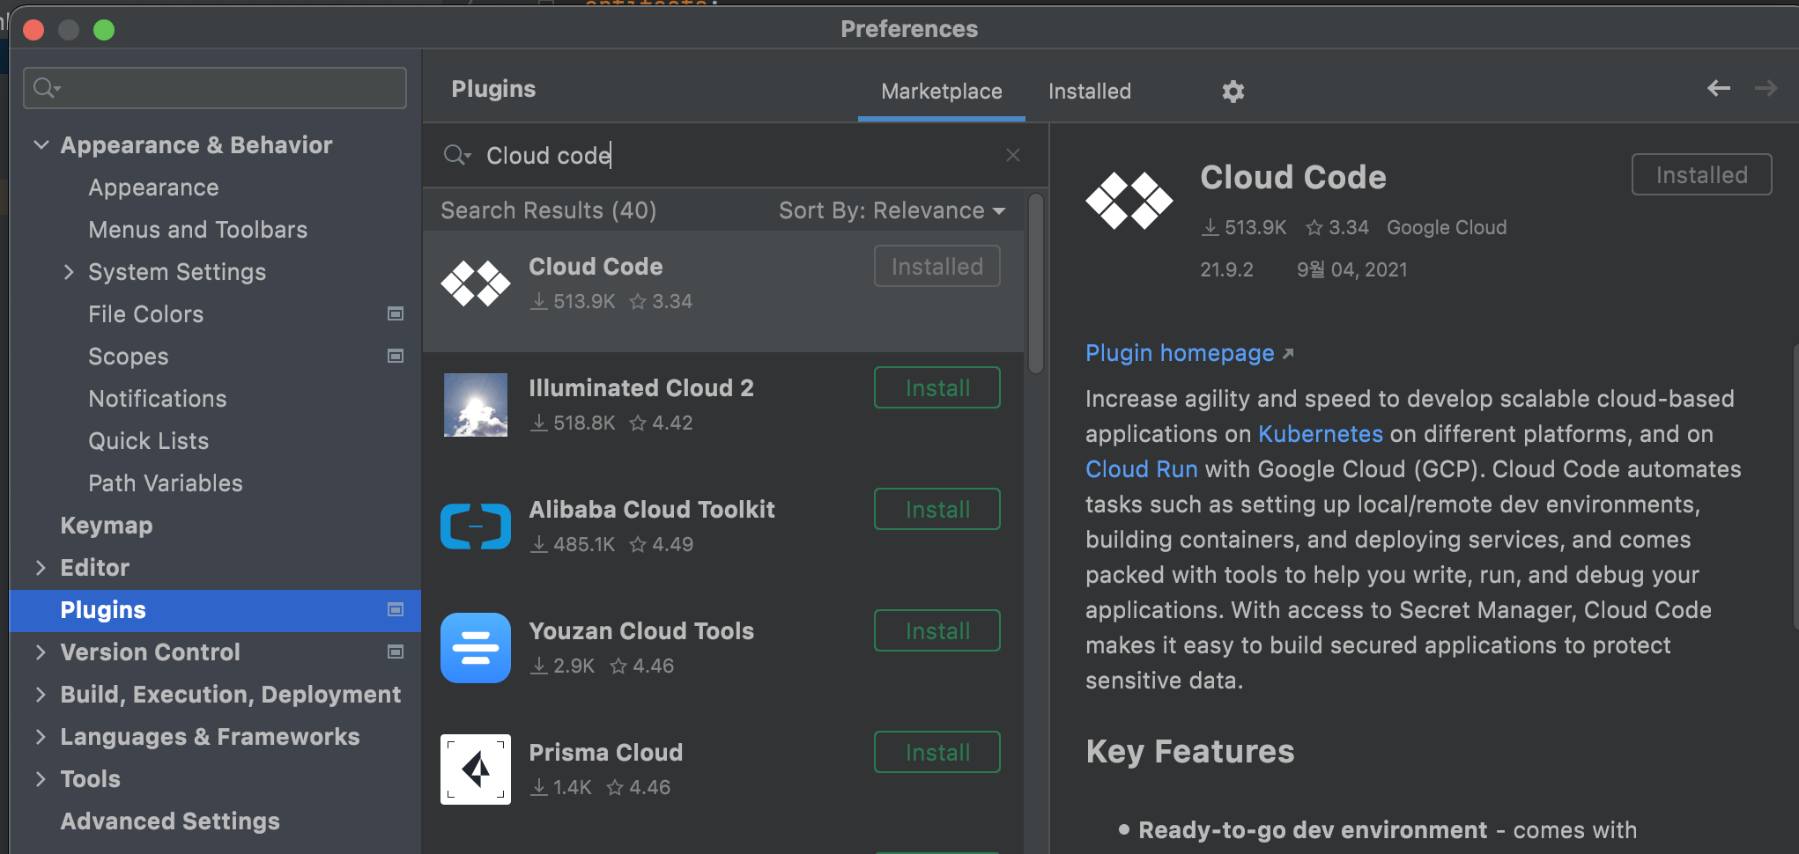Switch to the Marketplace tab
The height and width of the screenshot is (854, 1799).
941,91
